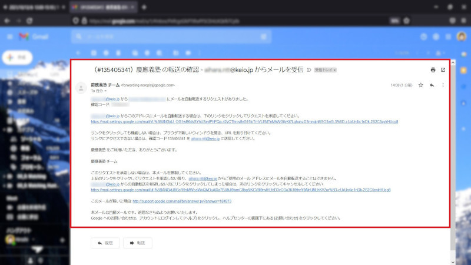
Task: Open the email in a new window
Action: tap(443, 69)
